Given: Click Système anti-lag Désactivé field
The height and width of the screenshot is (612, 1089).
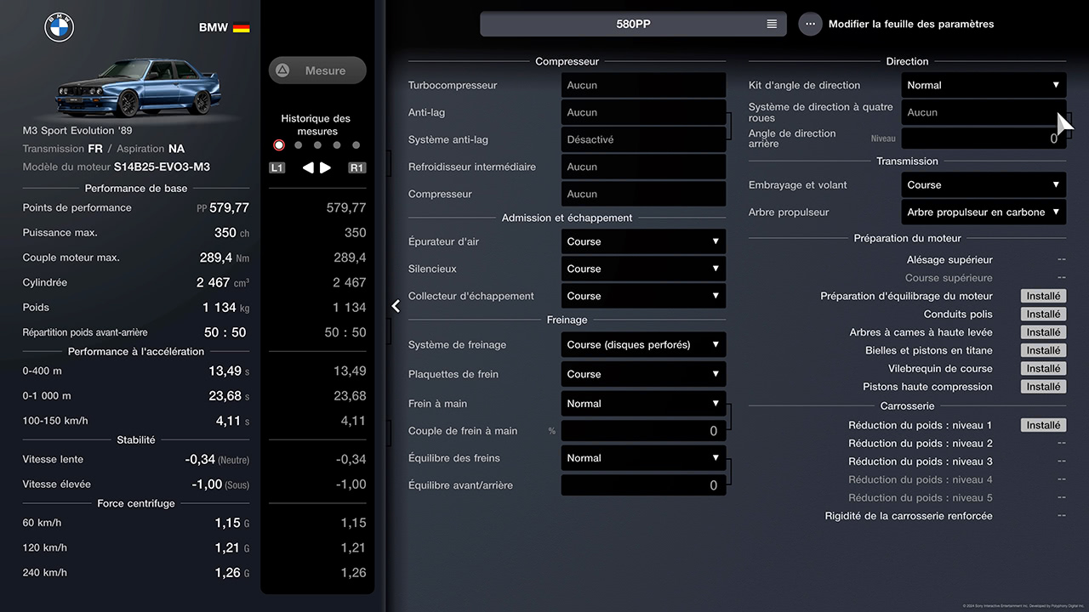Looking at the screenshot, I should pyautogui.click(x=643, y=139).
